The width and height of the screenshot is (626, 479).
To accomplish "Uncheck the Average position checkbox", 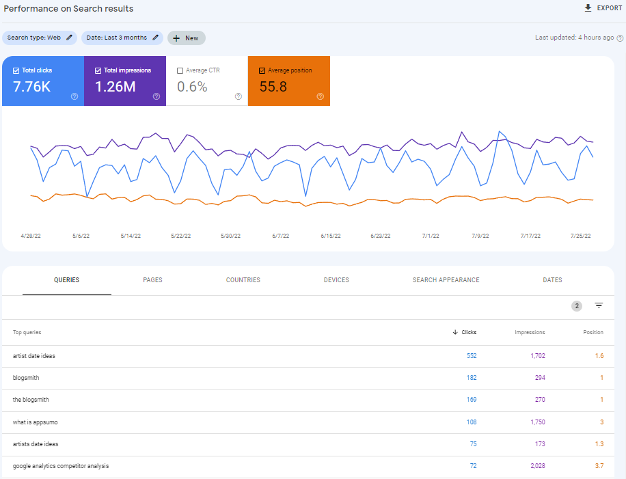I will point(262,70).
